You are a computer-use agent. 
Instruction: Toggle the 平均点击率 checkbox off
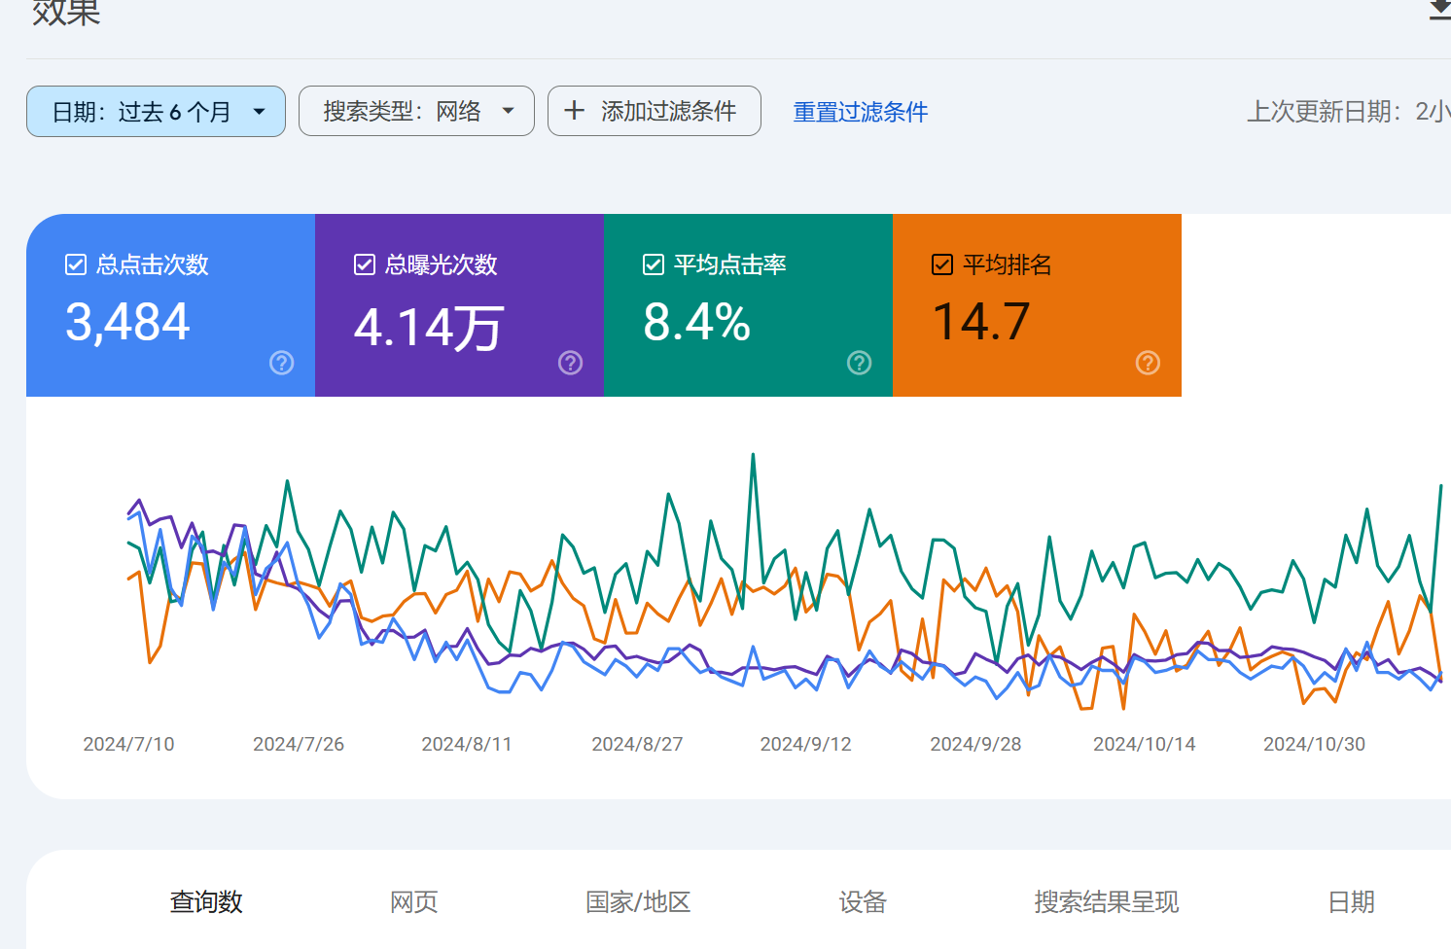[653, 264]
